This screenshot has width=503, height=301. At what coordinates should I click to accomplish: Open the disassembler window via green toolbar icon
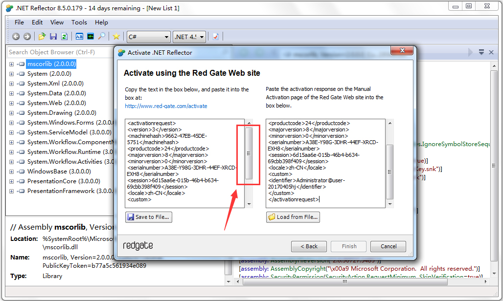[x=91, y=37]
